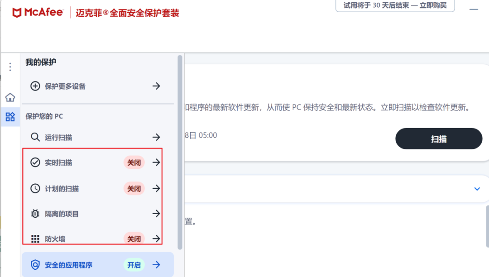
Task: Open arrow for 实时扫描
Action: click(156, 162)
